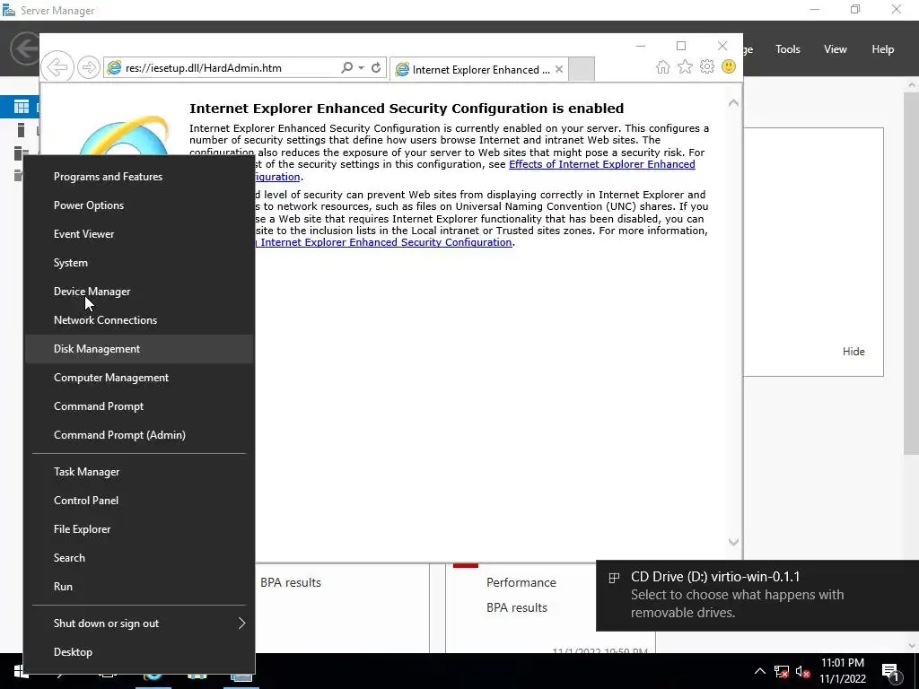Open the taskbar clock showing 11:01 PM
Screen dimensions: 919x689
[842, 671]
